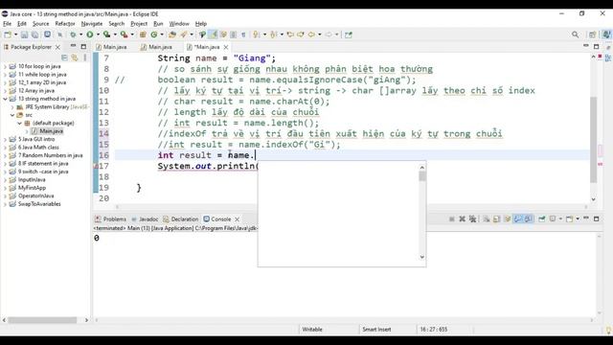Switch to the Javadoc tab
This screenshot has width=613, height=345.
coord(145,219)
